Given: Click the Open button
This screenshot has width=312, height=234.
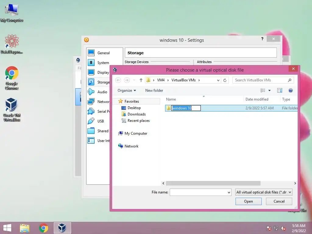Looking at the screenshot, I should [x=248, y=201].
